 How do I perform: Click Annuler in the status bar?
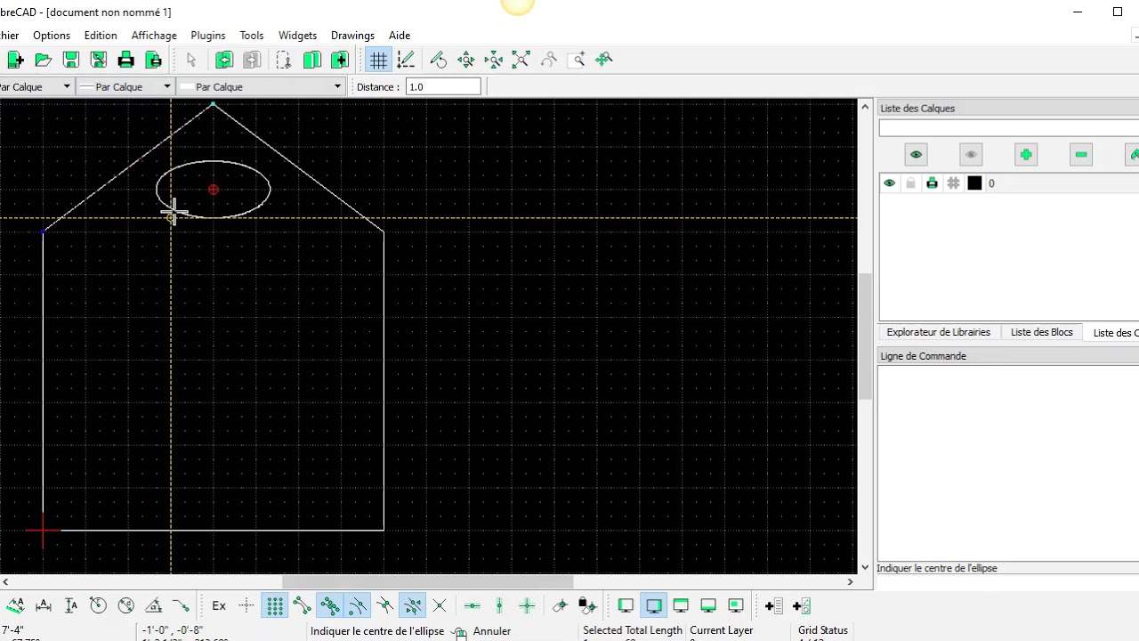pos(492,631)
